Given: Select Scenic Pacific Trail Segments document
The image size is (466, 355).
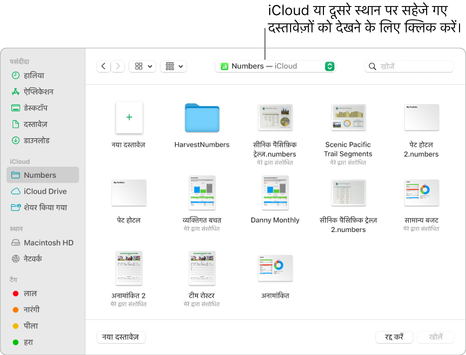Looking at the screenshot, I should pyautogui.click(x=348, y=117).
